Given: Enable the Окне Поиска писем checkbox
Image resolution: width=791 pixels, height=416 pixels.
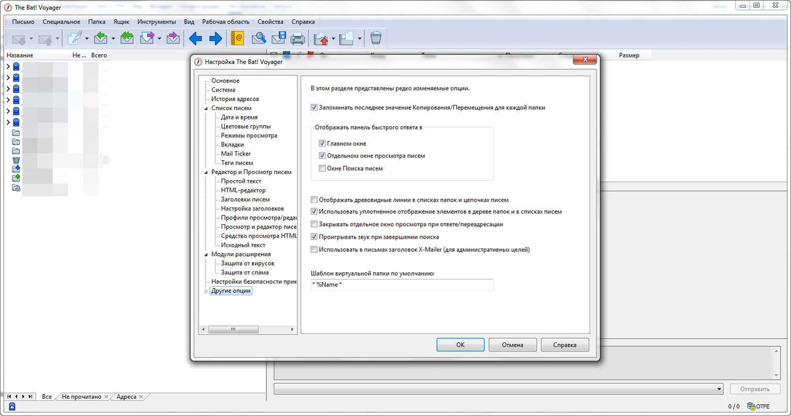Looking at the screenshot, I should click(x=322, y=169).
